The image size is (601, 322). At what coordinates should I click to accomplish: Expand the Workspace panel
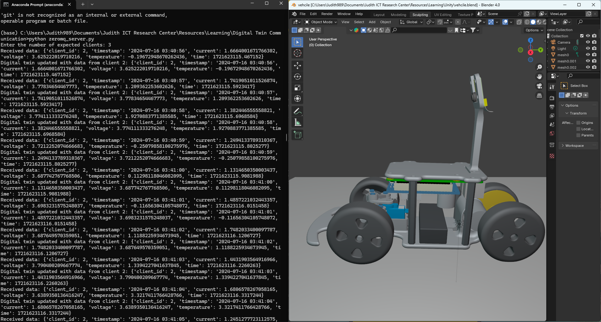click(574, 146)
